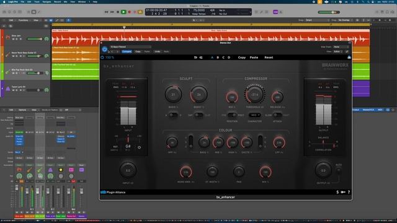Image resolution: width=397 pixels, height=223 pixels.
Task: Click the Slow Jam track volume slider
Action: coord(35,39)
